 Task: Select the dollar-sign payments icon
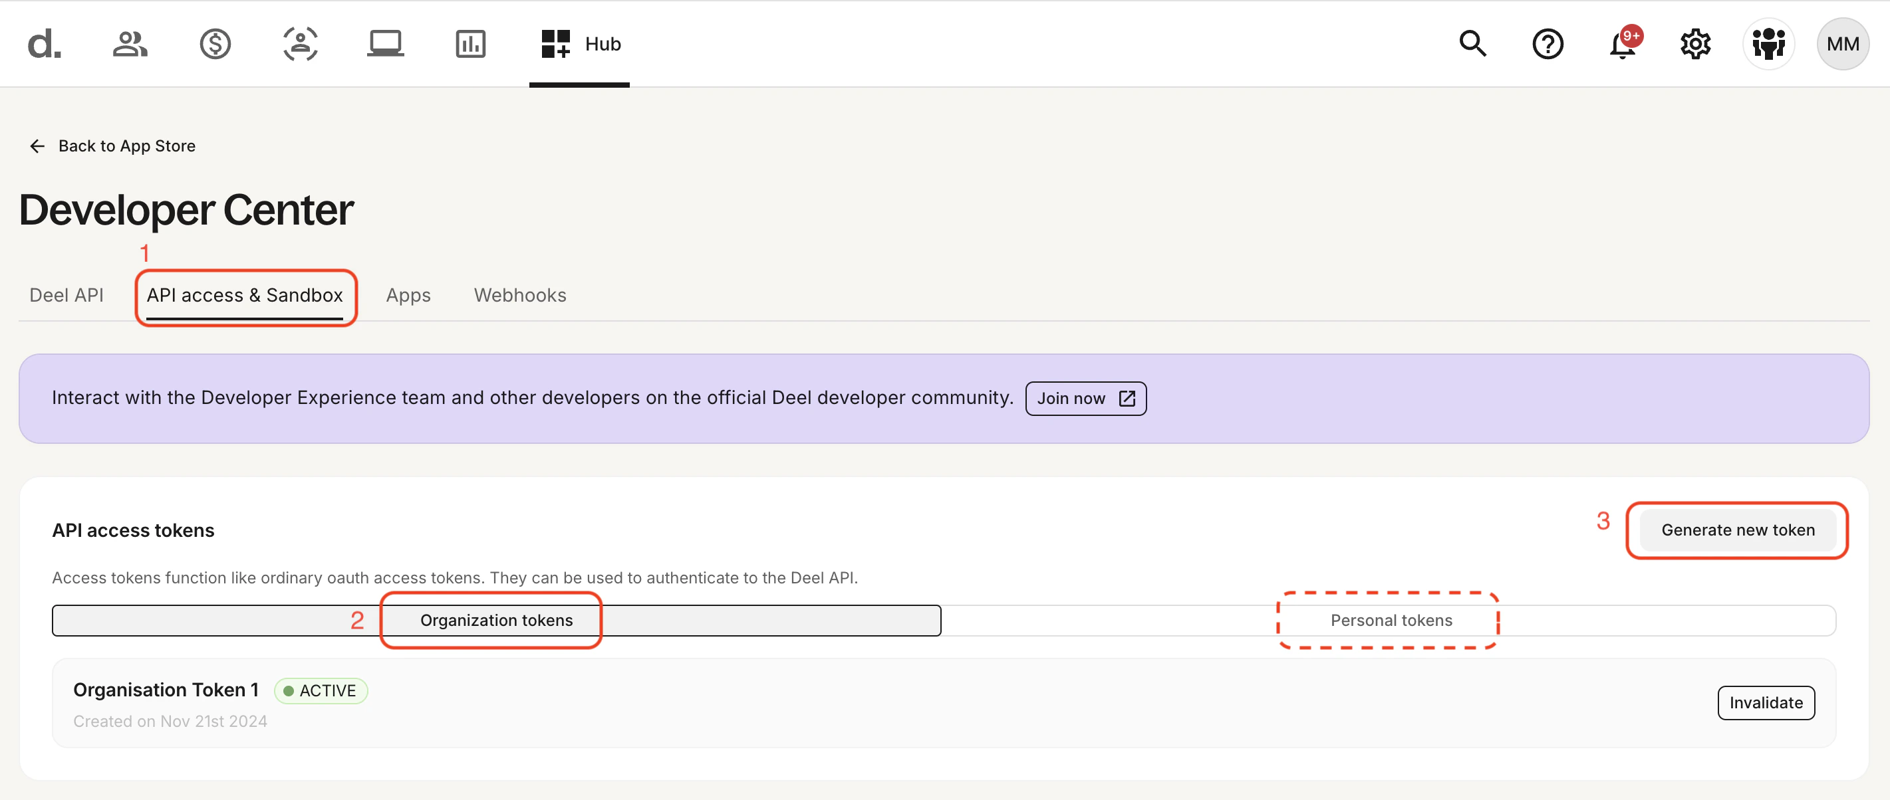coord(214,44)
